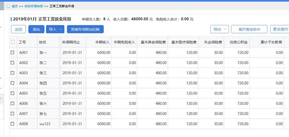Check the box for employee A006

13,103
